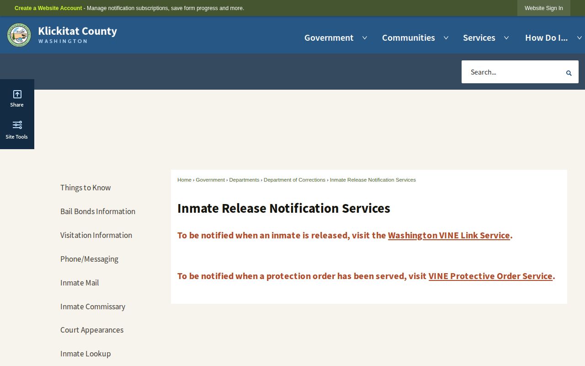Click the search magnifier icon
The width and height of the screenshot is (585, 366).
point(569,73)
